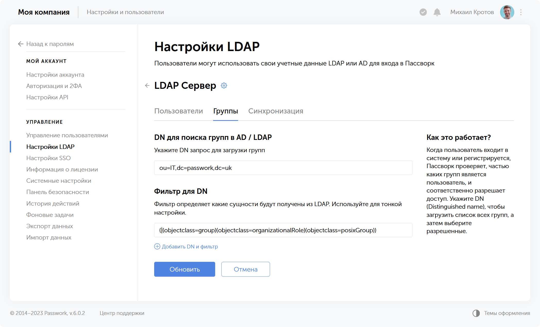Click the LDAP server settings gear icon

224,85
